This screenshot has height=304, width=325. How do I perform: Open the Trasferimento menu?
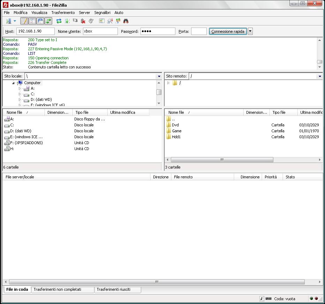[63, 13]
